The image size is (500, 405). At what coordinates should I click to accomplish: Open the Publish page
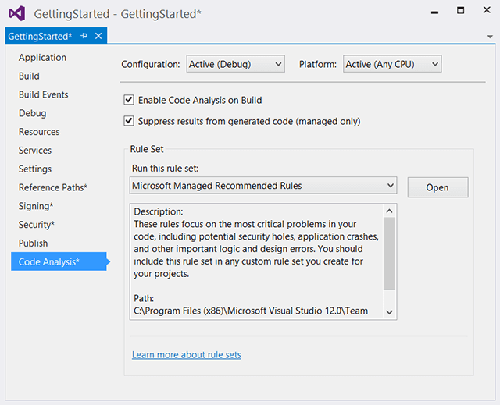(x=33, y=243)
